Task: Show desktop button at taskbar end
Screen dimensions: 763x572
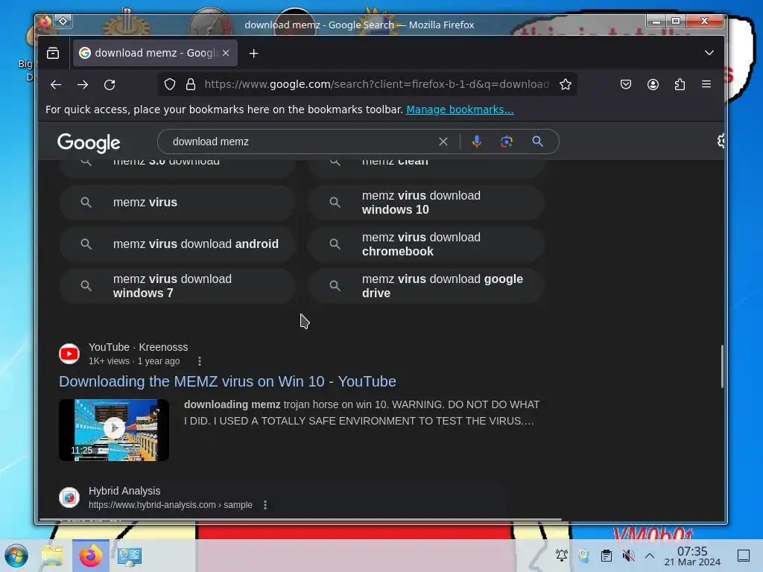Action: coord(744,556)
